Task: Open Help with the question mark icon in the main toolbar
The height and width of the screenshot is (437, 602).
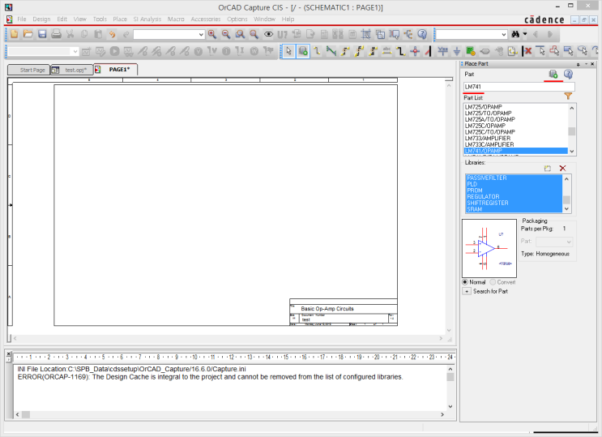Action: (x=422, y=34)
